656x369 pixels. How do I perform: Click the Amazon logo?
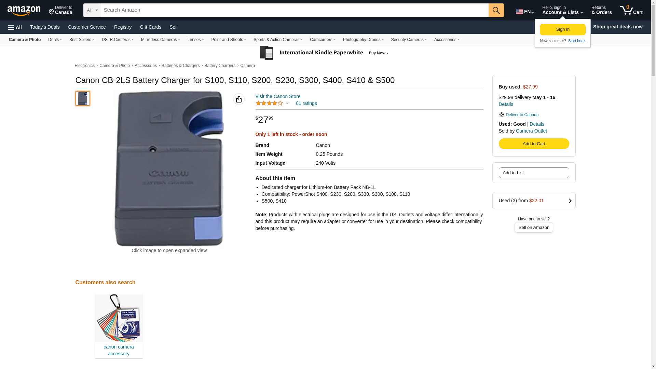tap(24, 11)
